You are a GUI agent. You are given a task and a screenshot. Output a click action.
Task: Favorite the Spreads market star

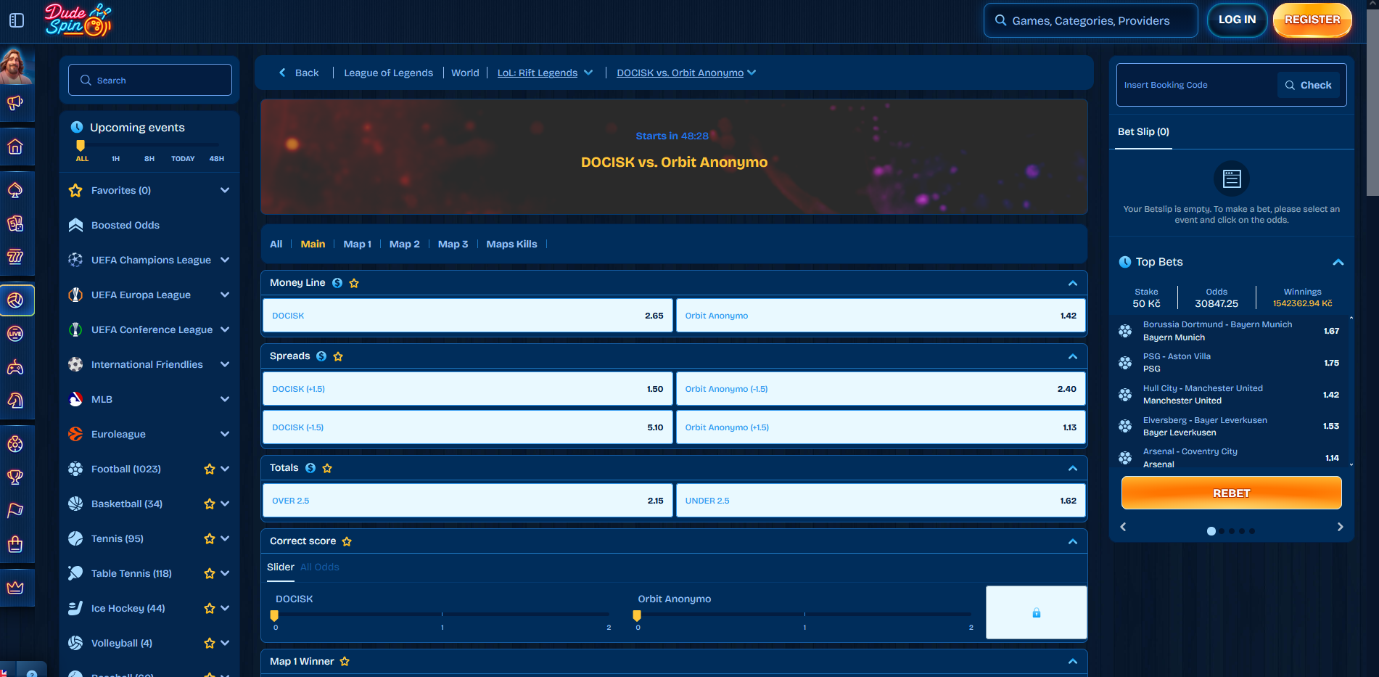pyautogui.click(x=338, y=356)
